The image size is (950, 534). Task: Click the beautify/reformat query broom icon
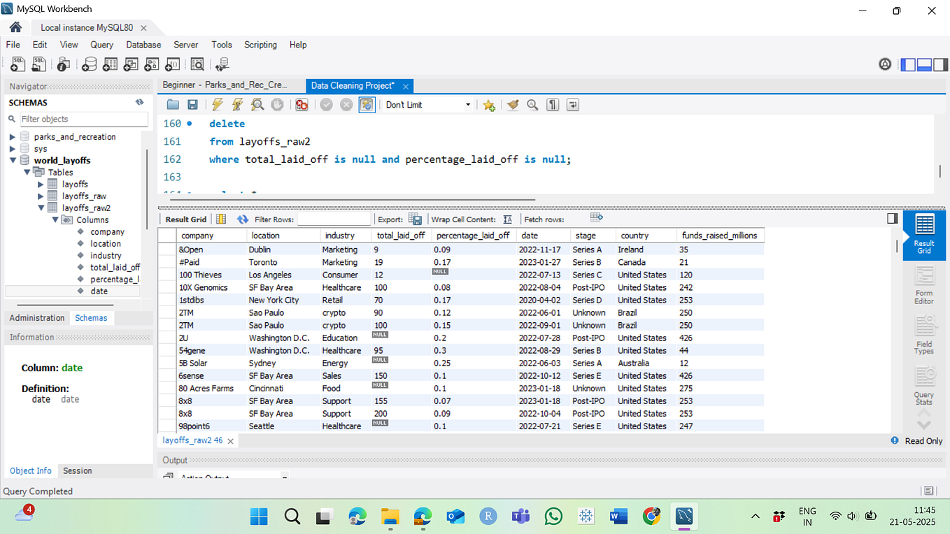coord(513,104)
